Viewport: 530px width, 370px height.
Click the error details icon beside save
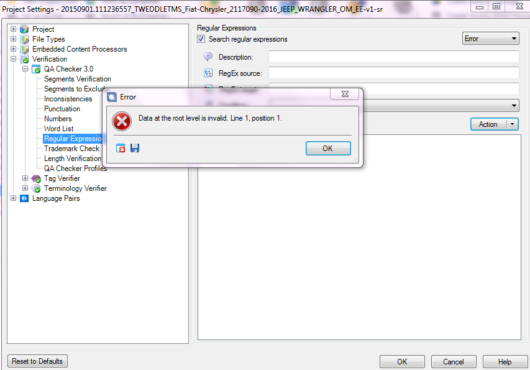coord(121,148)
